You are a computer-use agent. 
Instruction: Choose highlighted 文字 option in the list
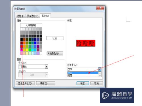tap(83, 73)
